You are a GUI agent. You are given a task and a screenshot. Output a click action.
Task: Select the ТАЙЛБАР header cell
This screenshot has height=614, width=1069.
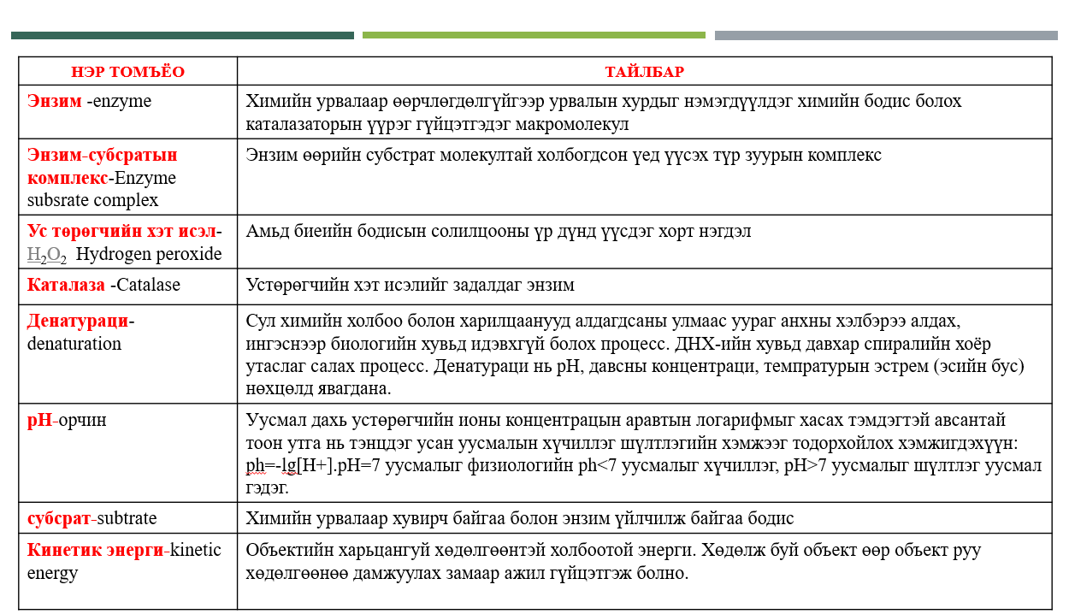(643, 72)
